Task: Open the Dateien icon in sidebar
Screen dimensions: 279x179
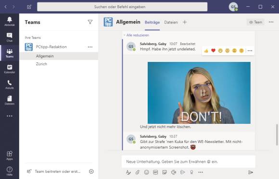Action: (x=10, y=100)
